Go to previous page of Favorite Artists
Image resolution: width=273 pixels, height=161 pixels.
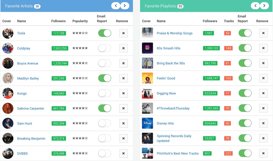pos(116,6)
